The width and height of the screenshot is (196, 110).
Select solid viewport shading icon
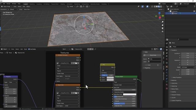(x=157, y=6)
